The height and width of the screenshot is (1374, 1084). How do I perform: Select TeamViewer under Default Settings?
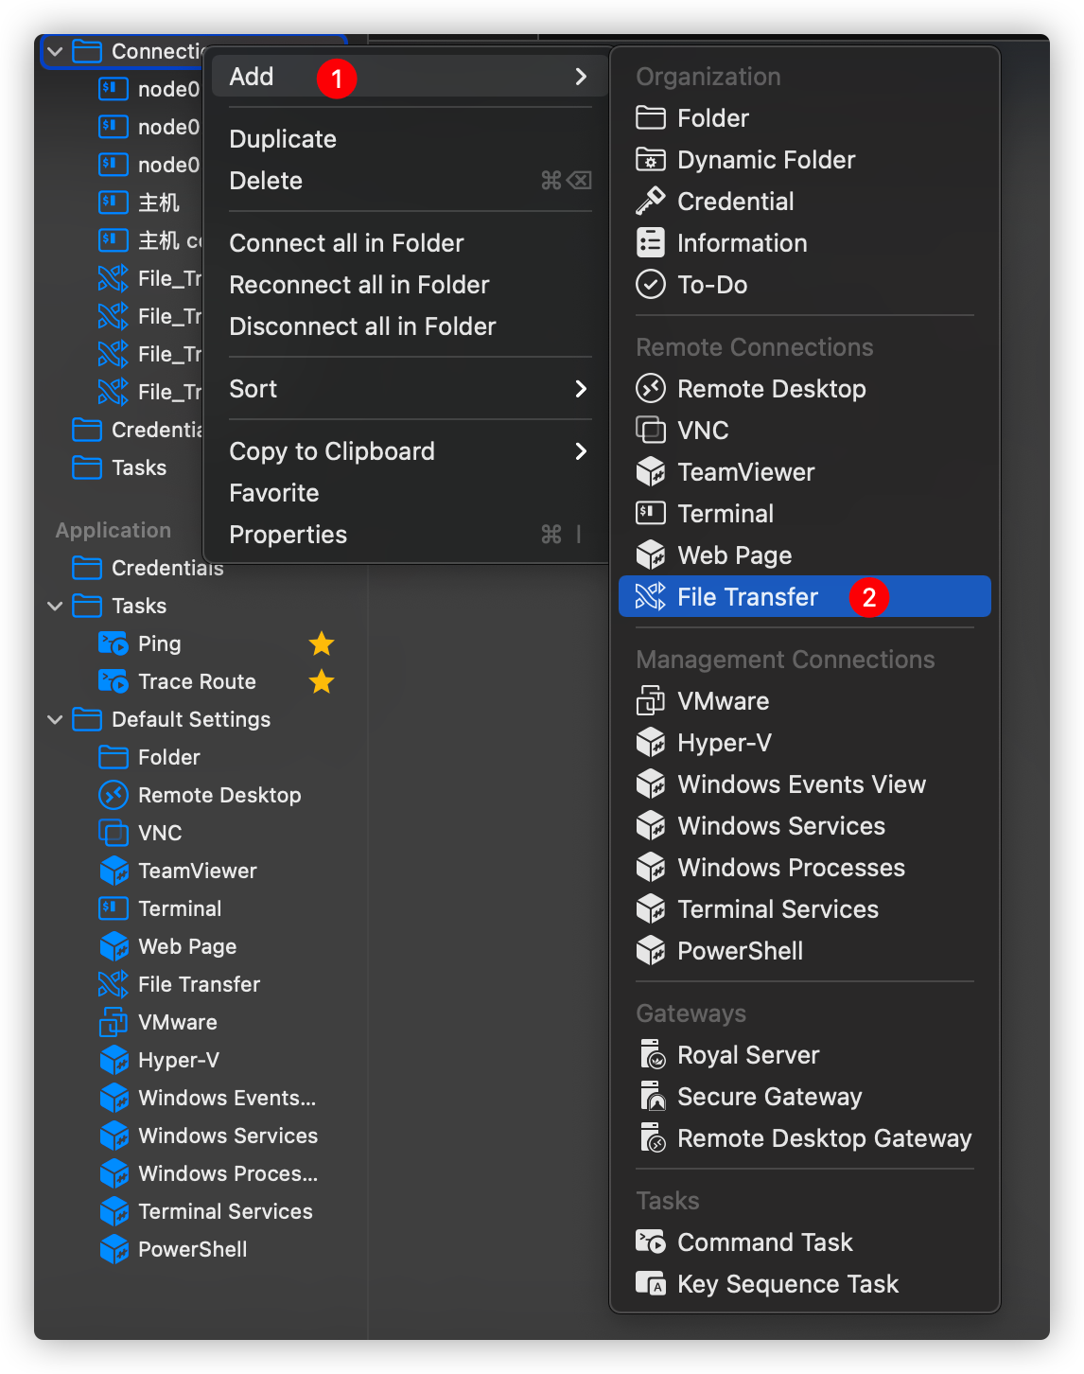[x=198, y=871]
